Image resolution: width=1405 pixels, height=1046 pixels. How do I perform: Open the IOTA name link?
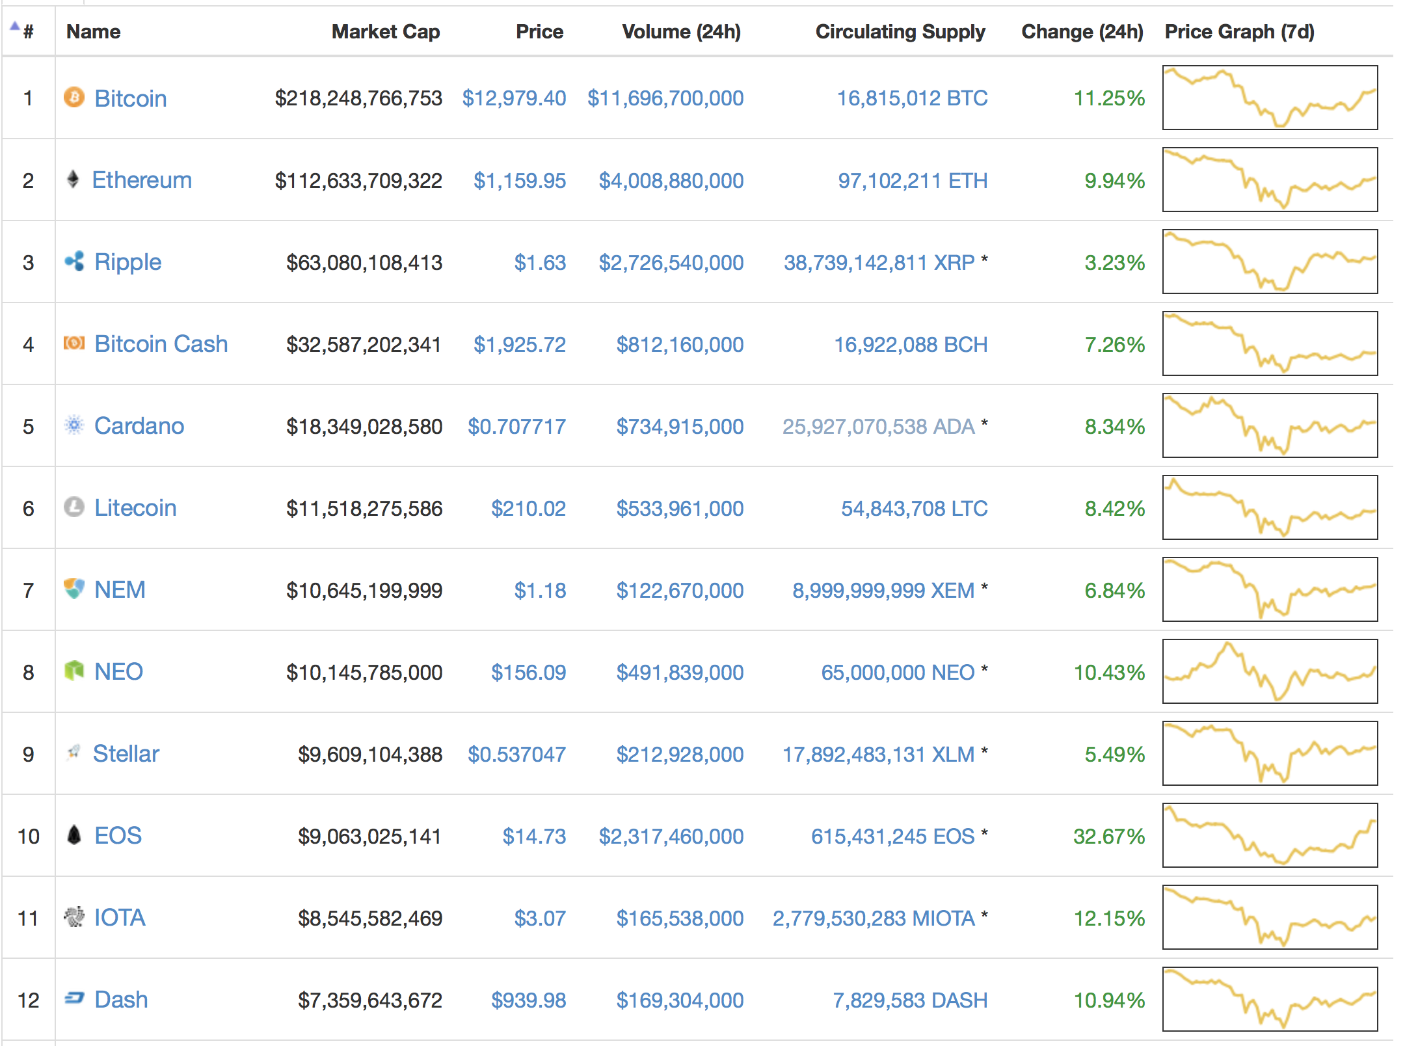coord(120,917)
